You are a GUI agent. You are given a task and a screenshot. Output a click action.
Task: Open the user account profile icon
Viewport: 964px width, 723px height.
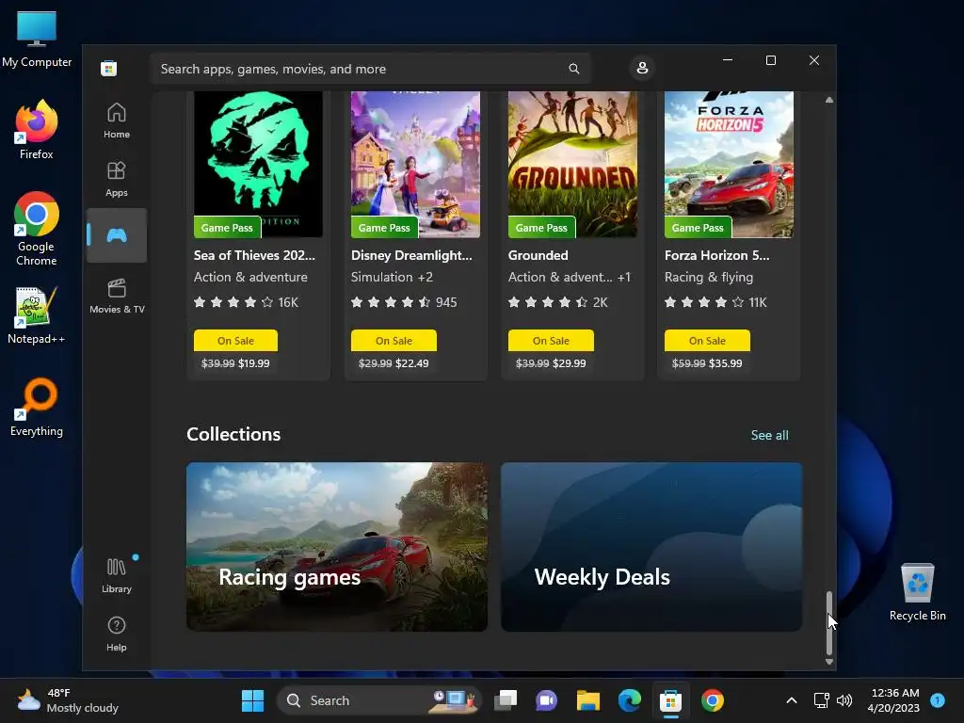(x=642, y=68)
